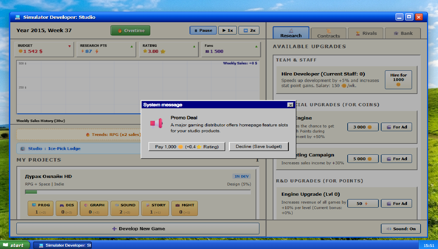Screen dimensions: 438x249
Task: Click the Contracts tab scroll icon
Action: pyautogui.click(x=328, y=31)
